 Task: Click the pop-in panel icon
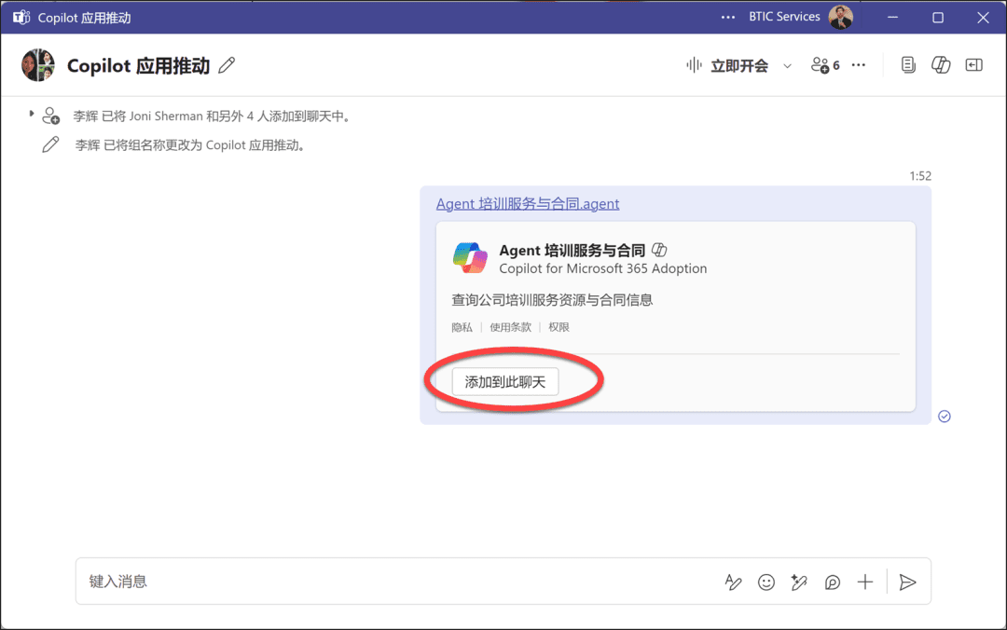[974, 65]
